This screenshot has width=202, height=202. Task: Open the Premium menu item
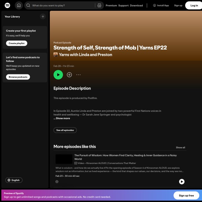111,5
